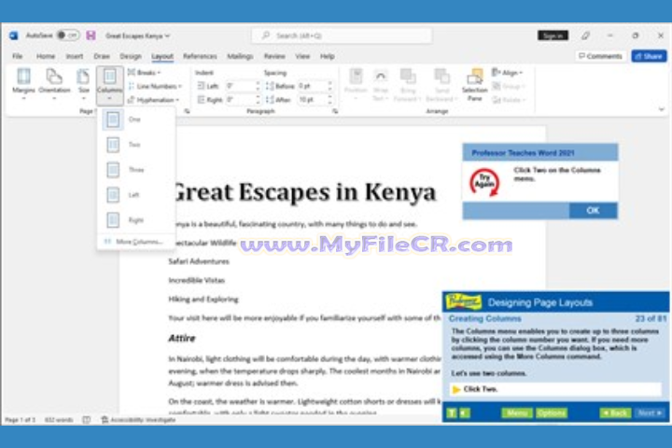Click the Bring Forward icon

408,85
